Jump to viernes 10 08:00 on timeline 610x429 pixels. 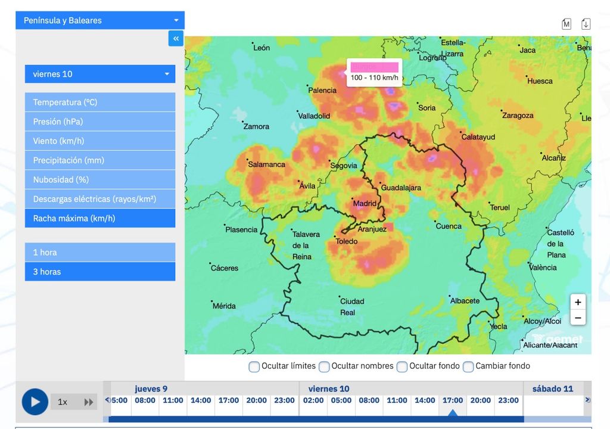(x=369, y=400)
